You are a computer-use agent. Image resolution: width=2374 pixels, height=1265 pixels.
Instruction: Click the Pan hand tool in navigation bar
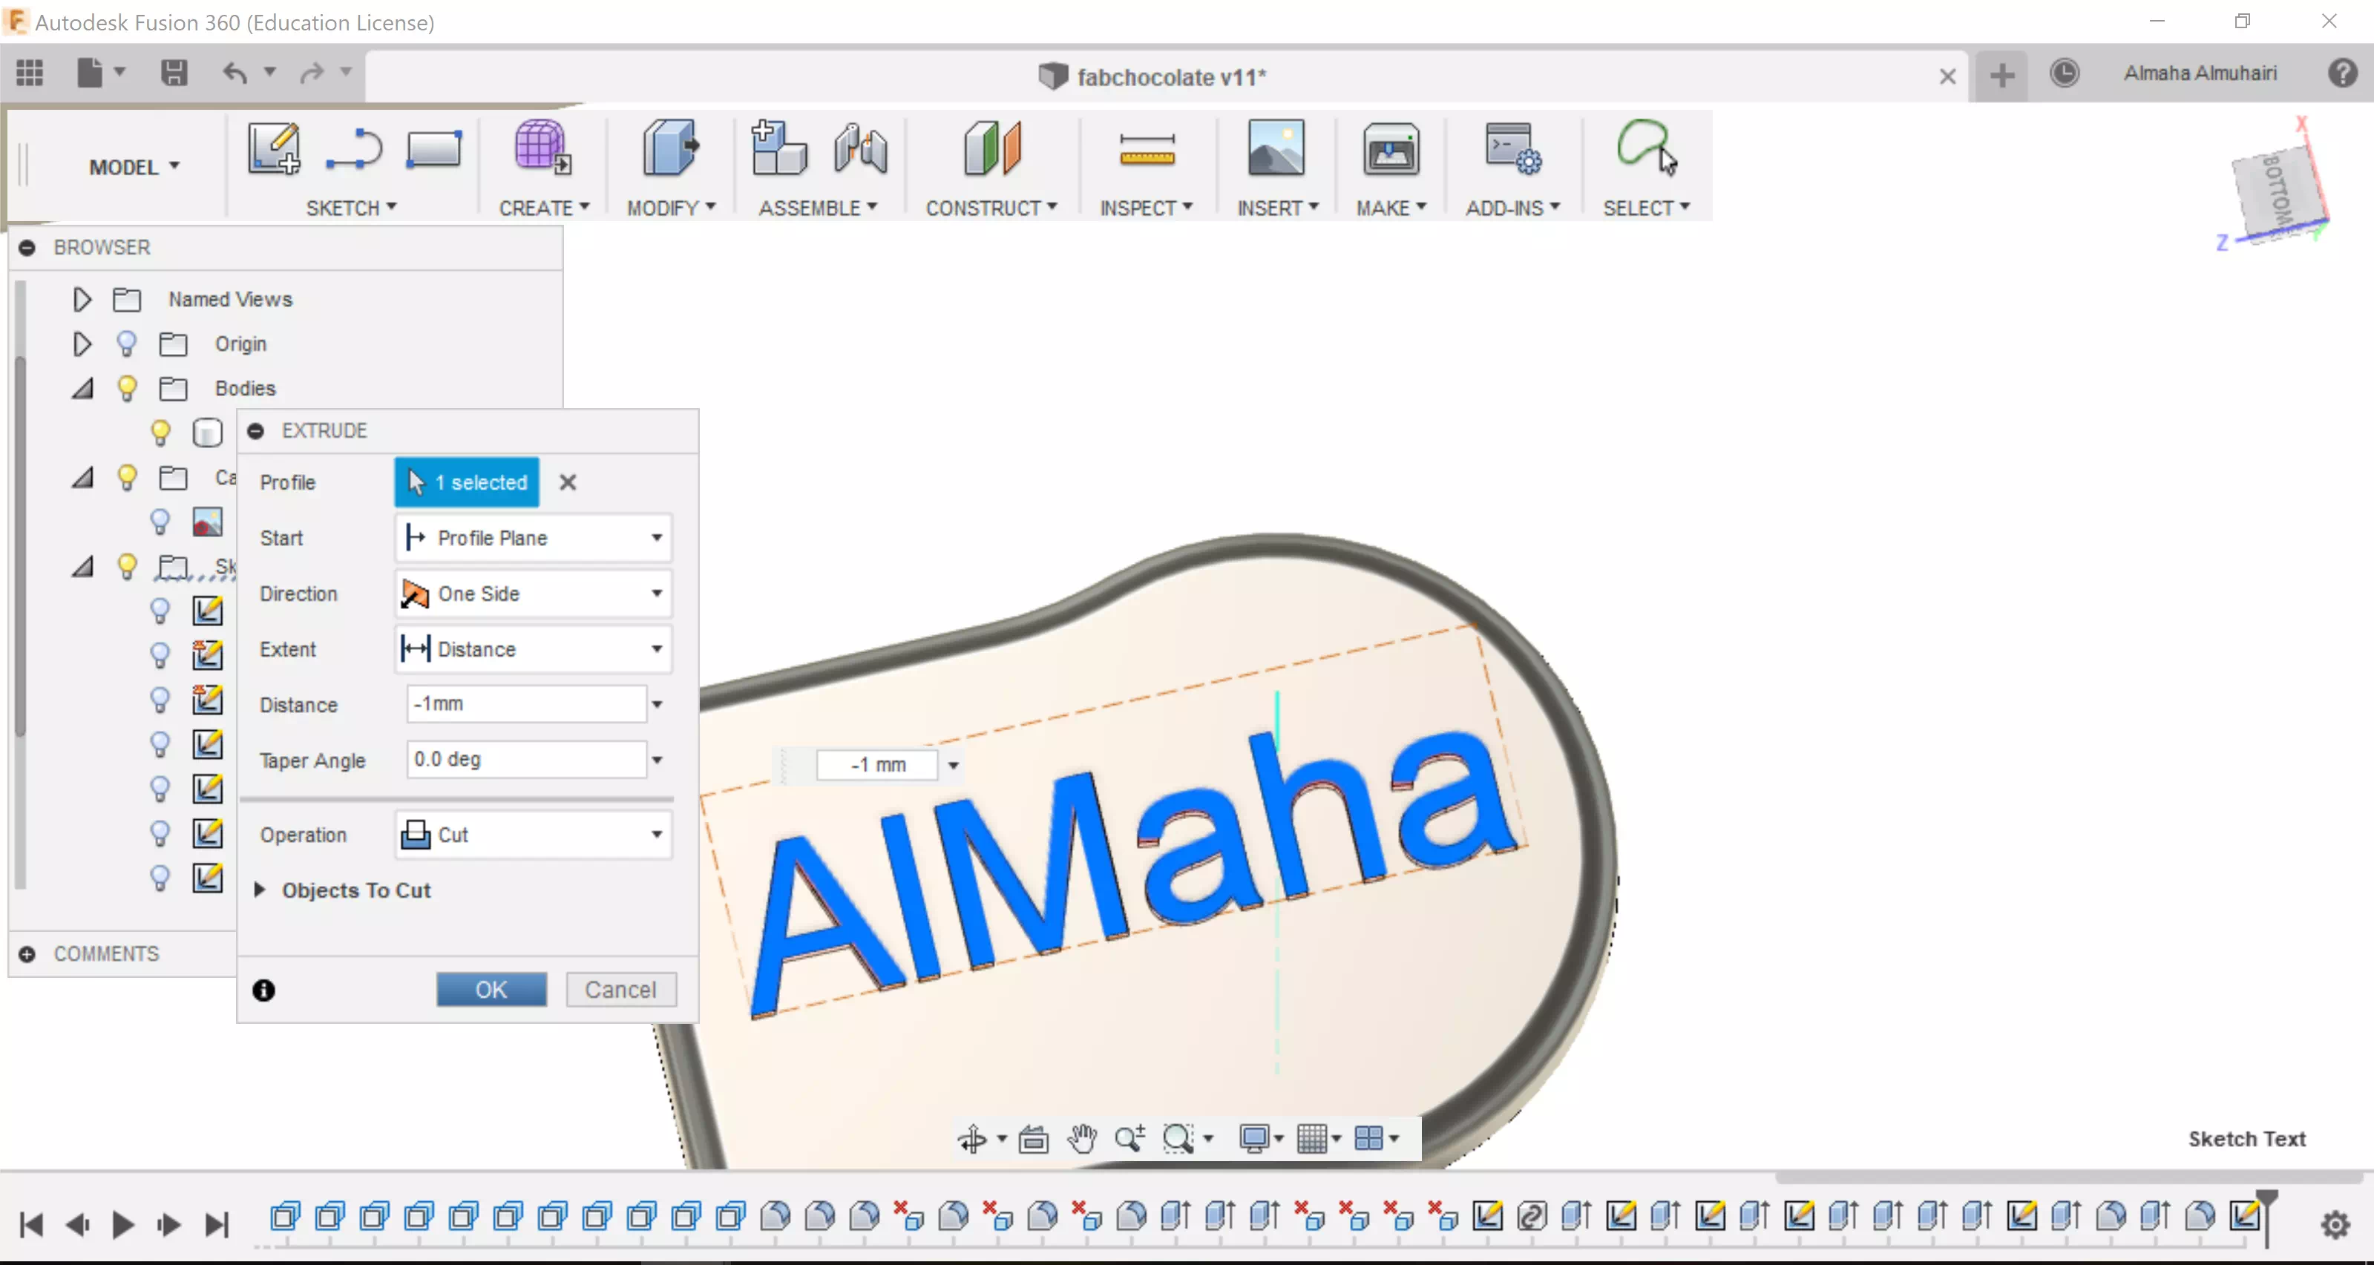[x=1081, y=1139]
